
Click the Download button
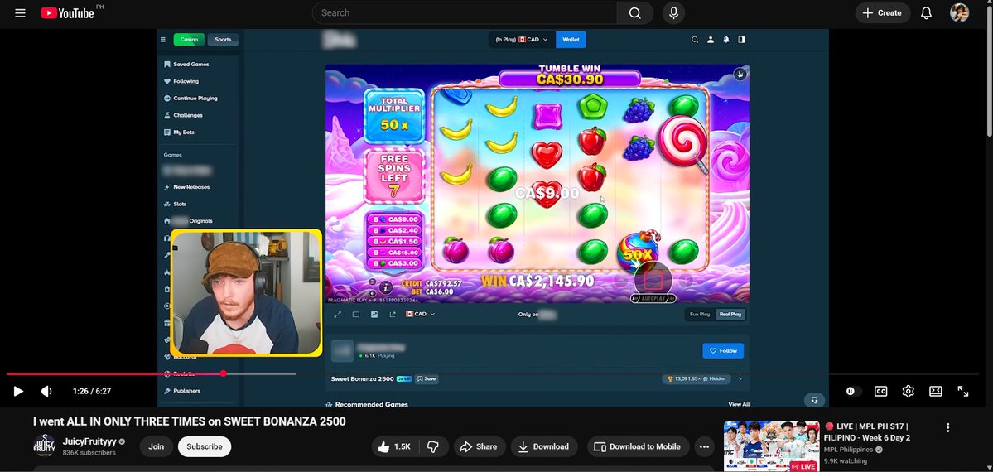[x=544, y=446]
